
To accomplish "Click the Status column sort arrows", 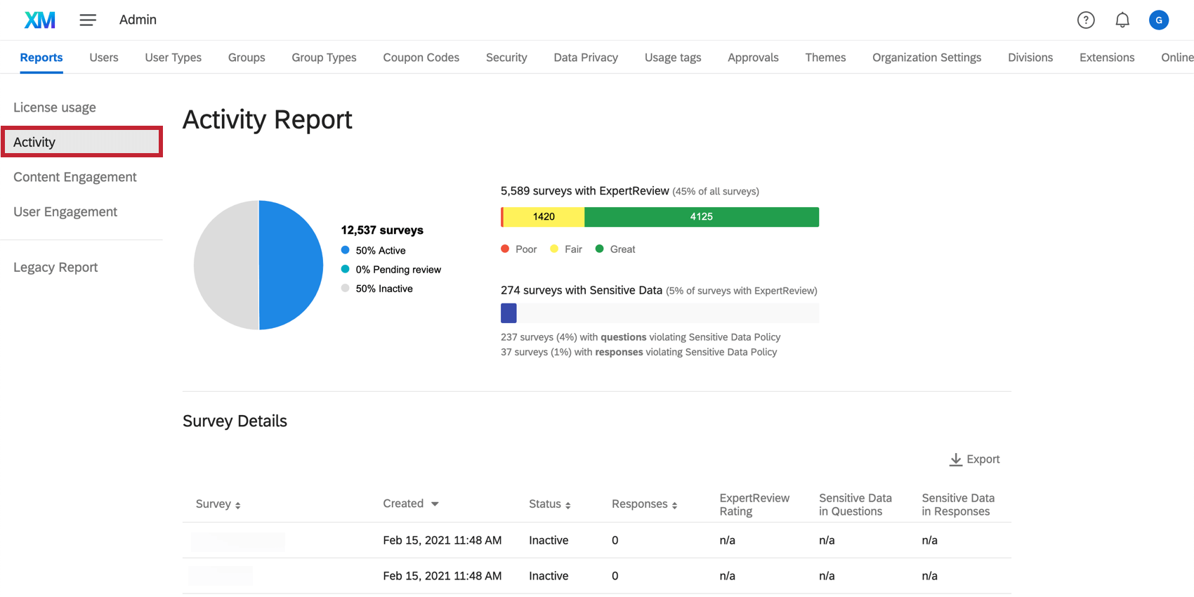I will click(568, 505).
